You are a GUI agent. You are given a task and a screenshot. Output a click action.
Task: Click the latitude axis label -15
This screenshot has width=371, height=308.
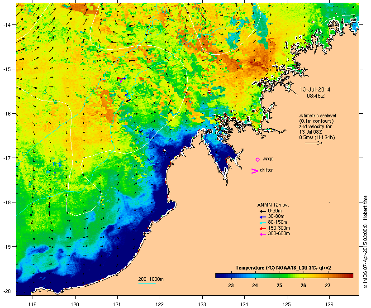[x=6, y=69]
